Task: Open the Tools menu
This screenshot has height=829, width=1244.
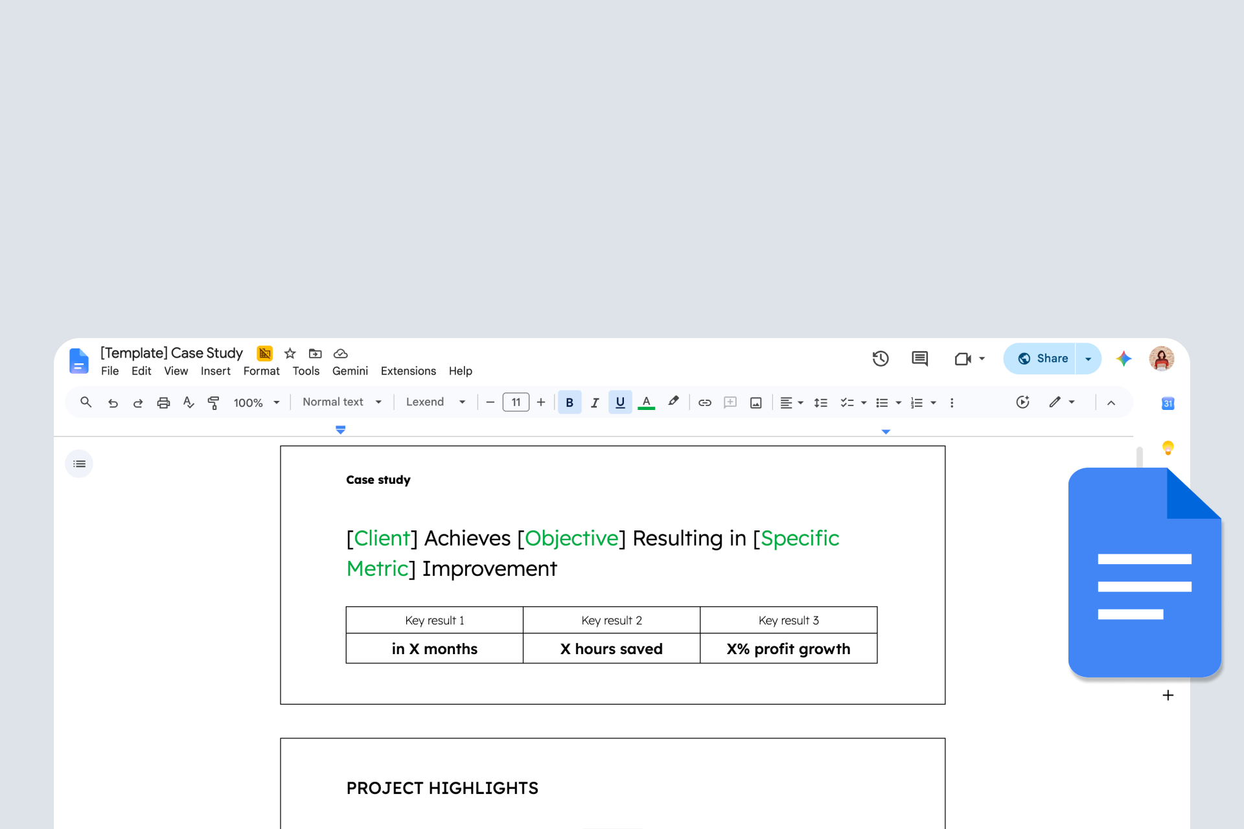Action: (x=306, y=371)
